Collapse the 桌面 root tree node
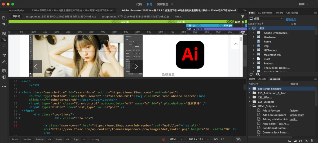The height and width of the screenshot is (143, 318). [x=249, y=28]
